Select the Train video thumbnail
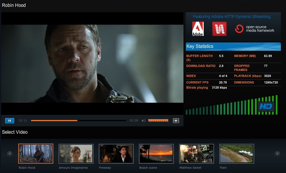The width and height of the screenshot is (286, 173). click(236, 154)
